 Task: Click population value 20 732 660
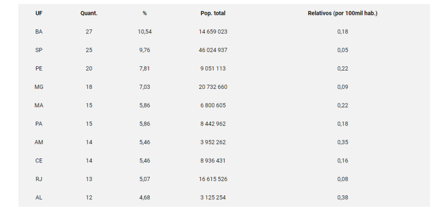[x=213, y=87]
